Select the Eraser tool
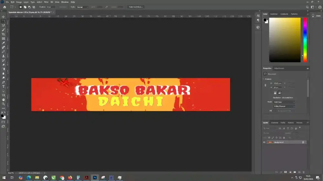 point(3,65)
